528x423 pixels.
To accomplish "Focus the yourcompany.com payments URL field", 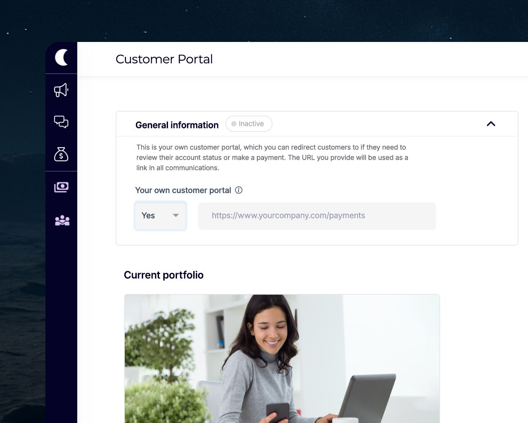I will [317, 216].
